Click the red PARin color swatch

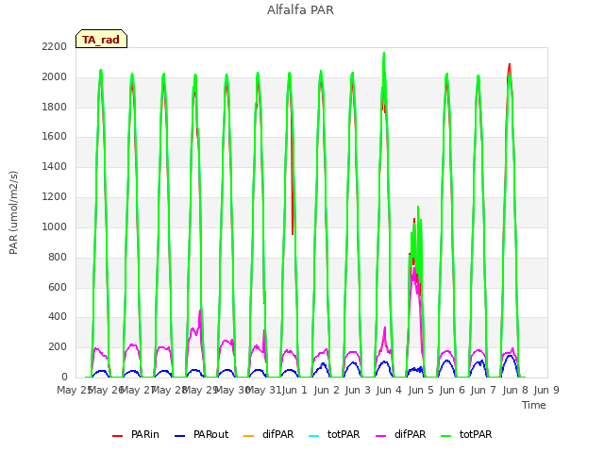click(x=117, y=436)
